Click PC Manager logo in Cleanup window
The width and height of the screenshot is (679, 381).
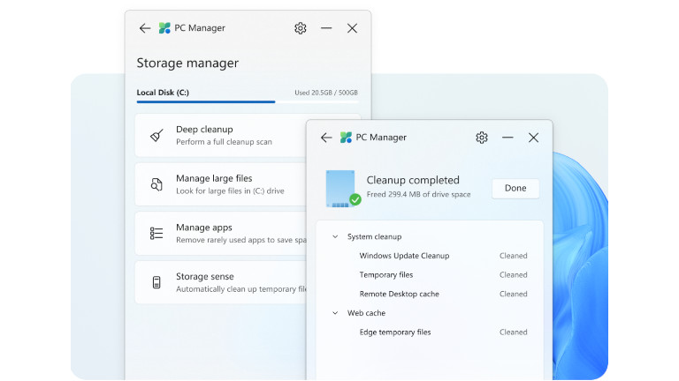346,138
